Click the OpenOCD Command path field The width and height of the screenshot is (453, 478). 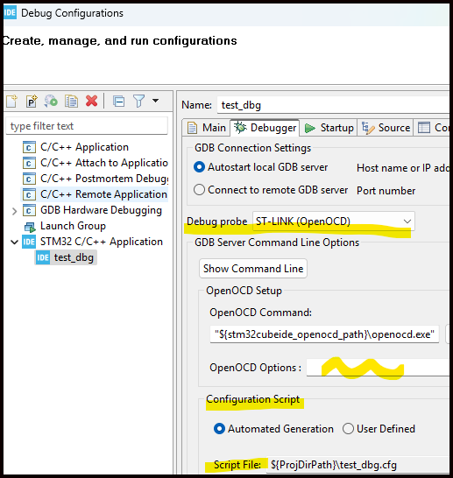point(324,334)
